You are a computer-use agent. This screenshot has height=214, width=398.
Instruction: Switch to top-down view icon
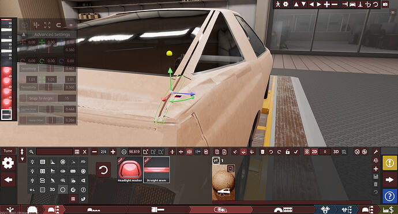point(360,4)
